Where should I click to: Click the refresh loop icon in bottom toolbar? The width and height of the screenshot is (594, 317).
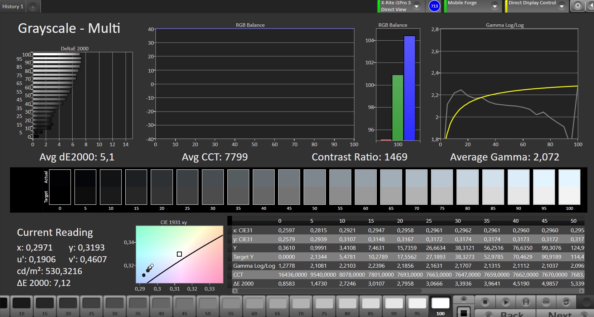coord(566,302)
